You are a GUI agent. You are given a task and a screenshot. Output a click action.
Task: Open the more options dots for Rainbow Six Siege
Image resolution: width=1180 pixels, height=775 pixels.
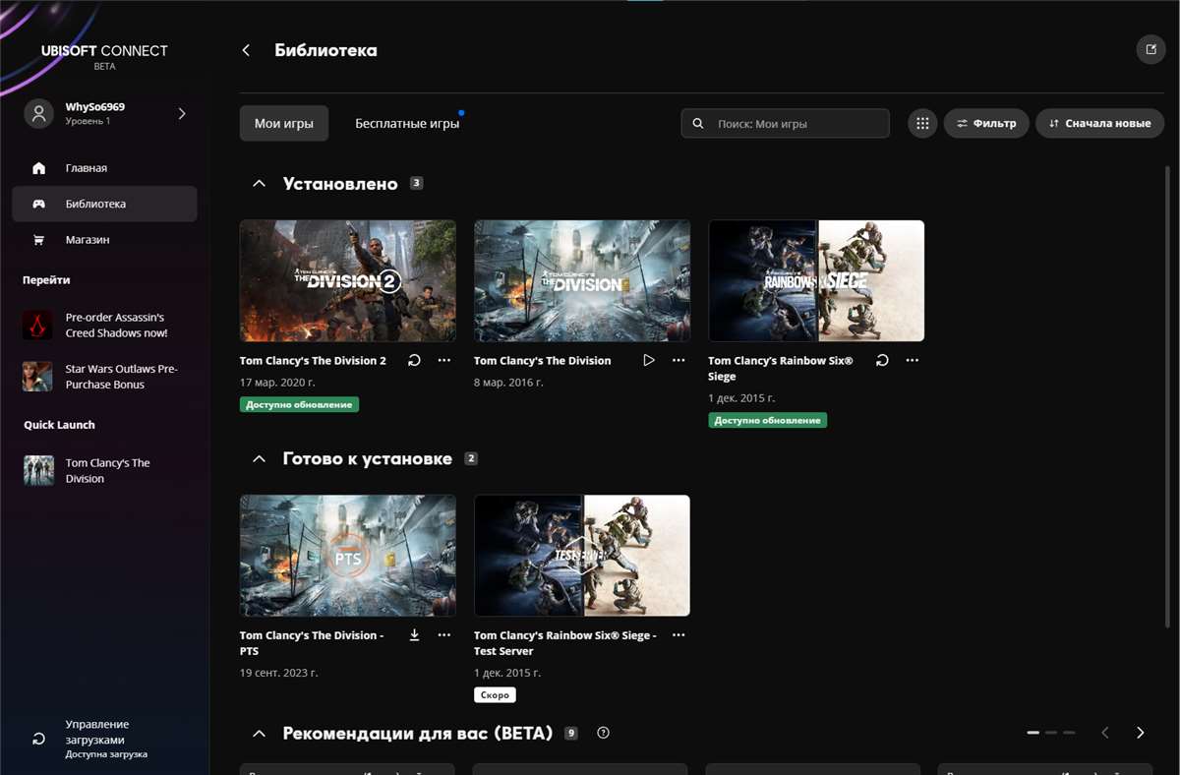(912, 360)
